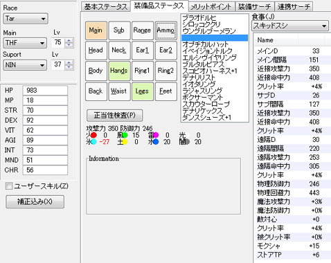331x263 pixels.
Task: Select the メインD row in stats table
Action: (x=293, y=51)
